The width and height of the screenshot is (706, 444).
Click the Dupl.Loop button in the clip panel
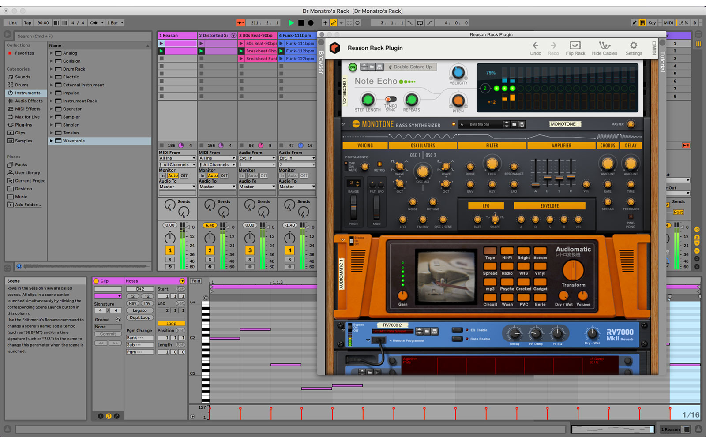140,317
